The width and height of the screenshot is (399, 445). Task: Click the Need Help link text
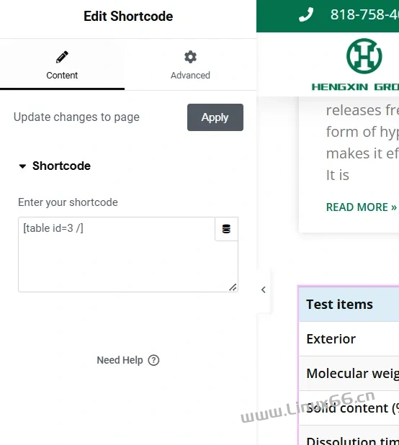[120, 360]
